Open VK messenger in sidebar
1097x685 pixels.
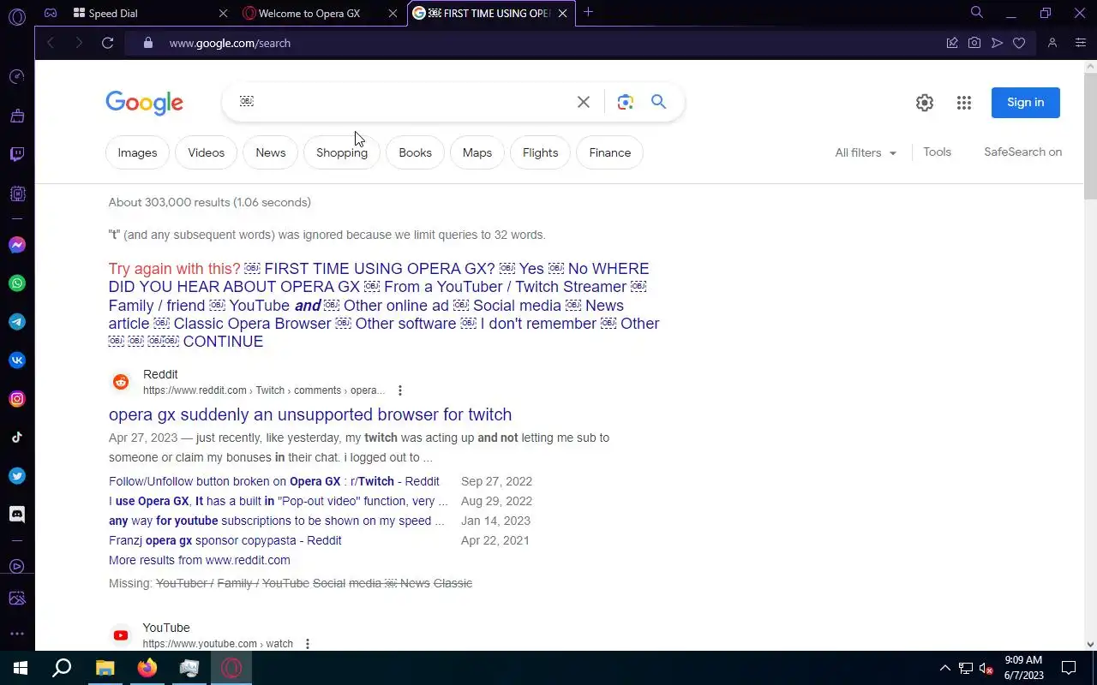(x=17, y=360)
